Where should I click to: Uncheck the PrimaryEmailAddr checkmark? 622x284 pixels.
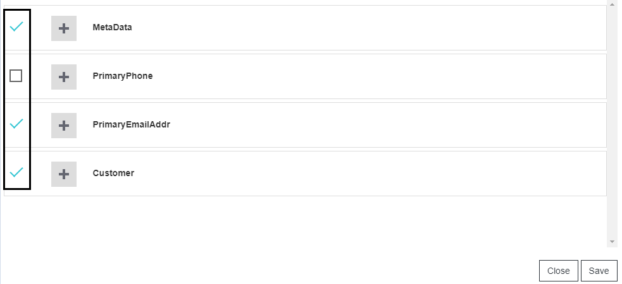[x=16, y=124]
